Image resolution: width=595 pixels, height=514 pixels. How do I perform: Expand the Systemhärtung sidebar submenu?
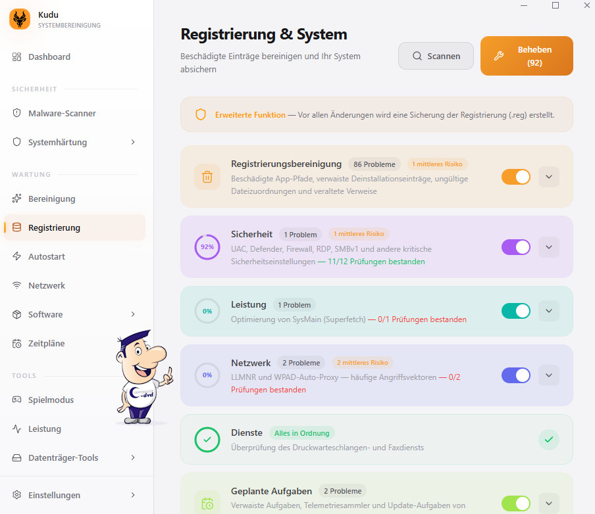coord(133,142)
